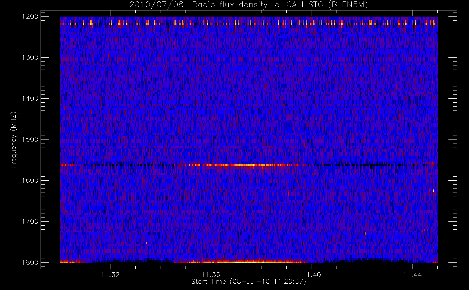
Task: Click the 11:44 time tick label
Action: tap(412, 274)
